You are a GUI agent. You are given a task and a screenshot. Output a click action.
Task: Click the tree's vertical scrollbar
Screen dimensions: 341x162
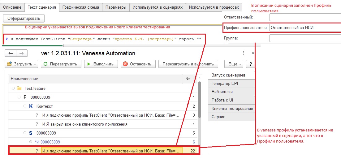tap(199, 100)
